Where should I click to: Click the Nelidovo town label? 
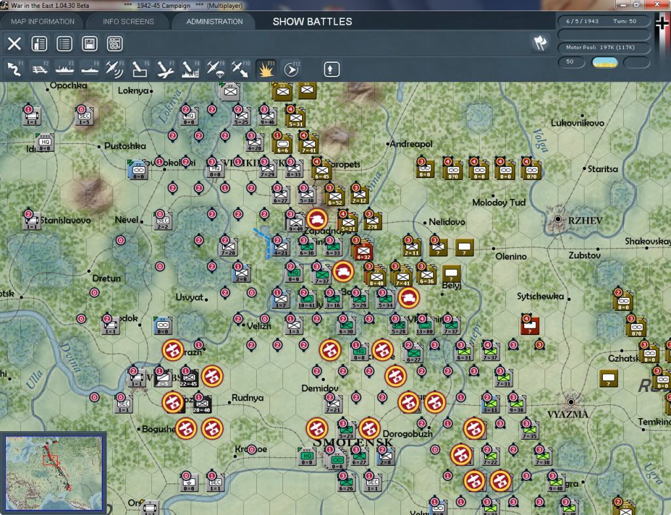click(447, 222)
